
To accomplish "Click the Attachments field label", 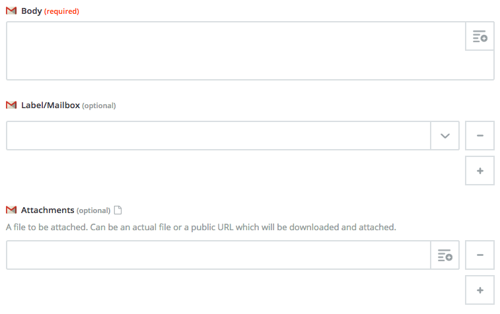I will 48,210.
